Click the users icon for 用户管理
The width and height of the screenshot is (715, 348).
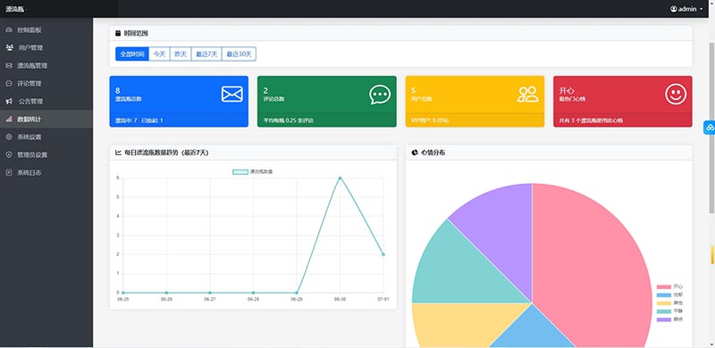point(10,48)
